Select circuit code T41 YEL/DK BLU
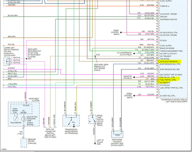192x152 pixels. pos(146,84)
